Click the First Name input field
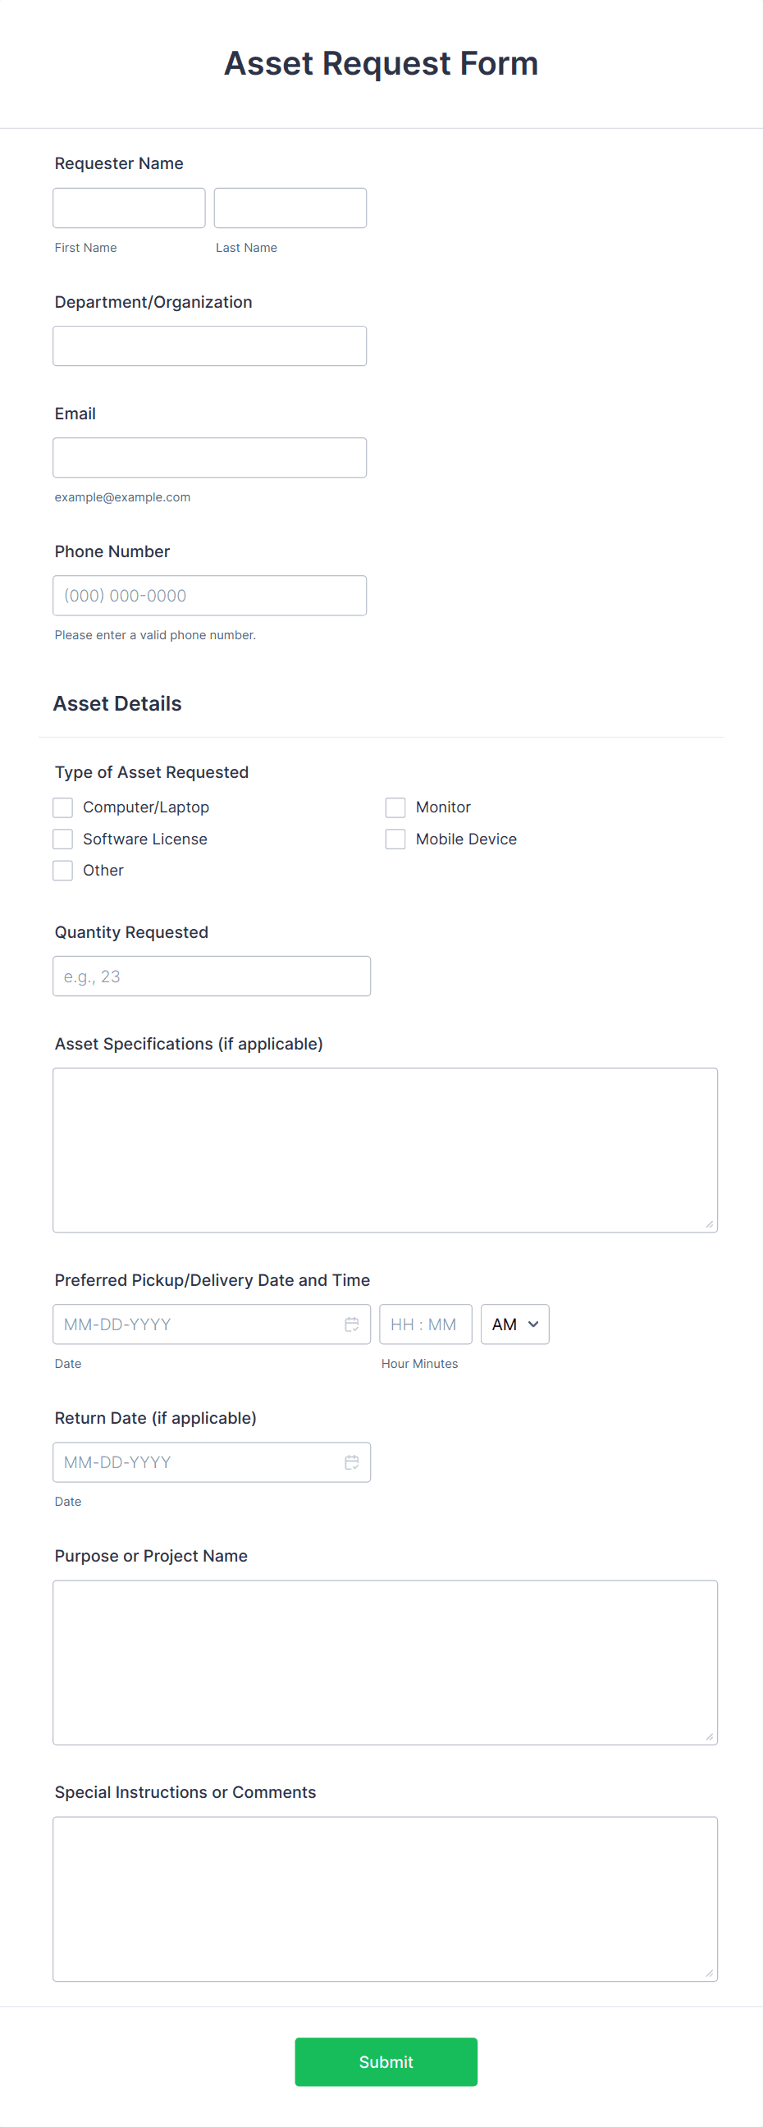This screenshot has height=2127, width=763. 129,208
